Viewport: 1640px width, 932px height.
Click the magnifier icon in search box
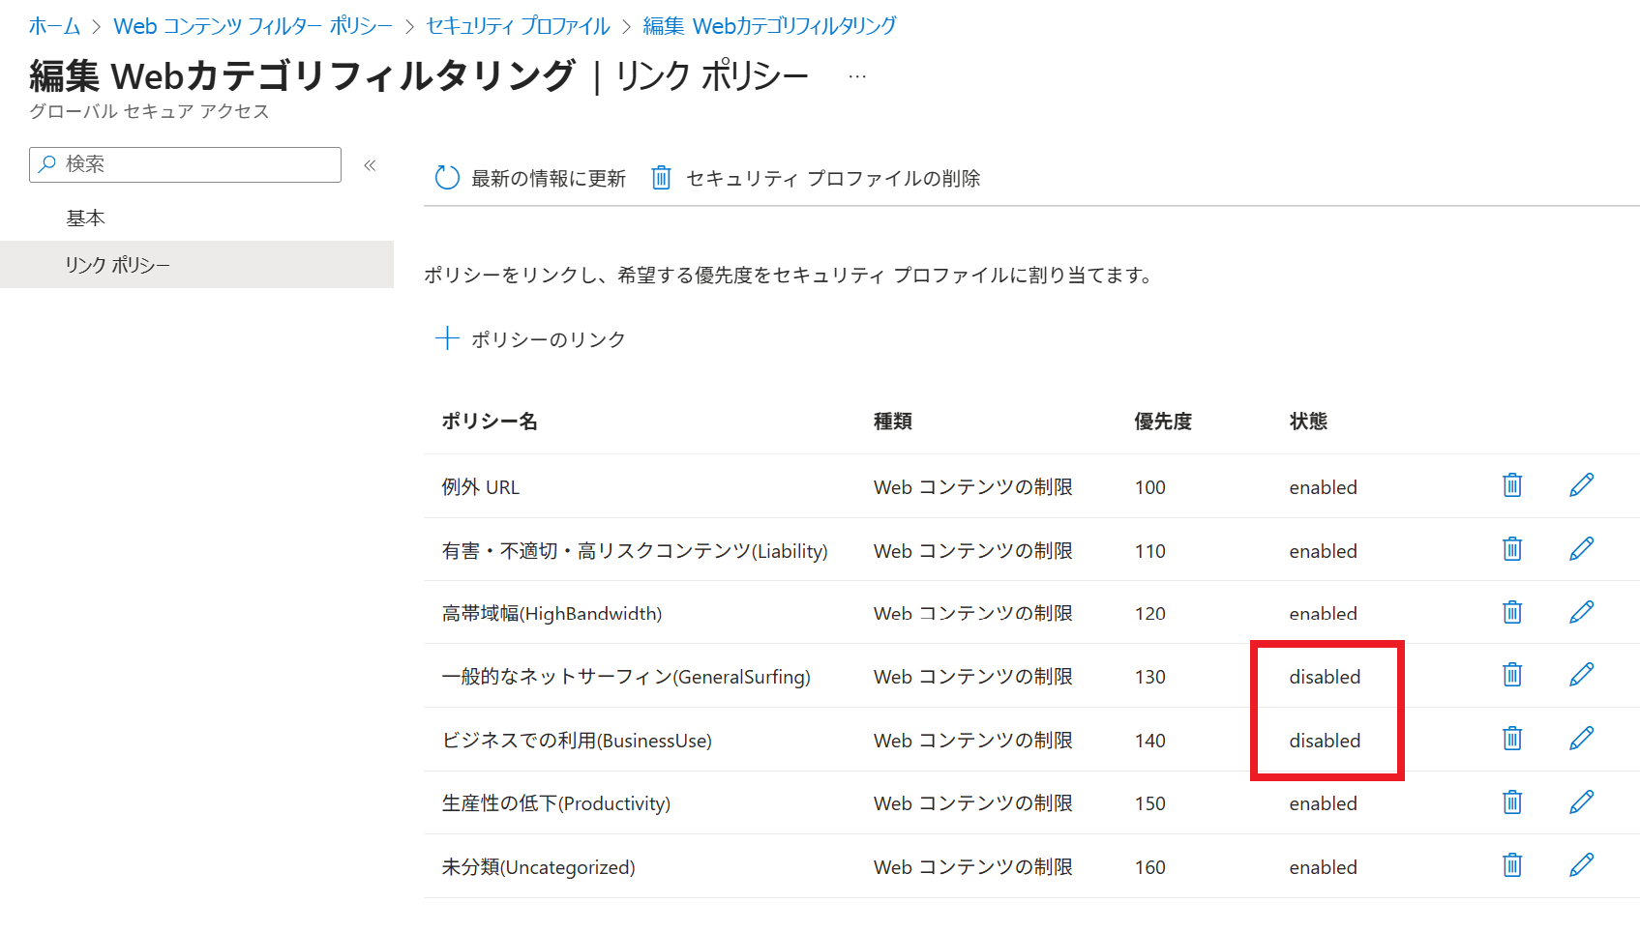[x=46, y=164]
